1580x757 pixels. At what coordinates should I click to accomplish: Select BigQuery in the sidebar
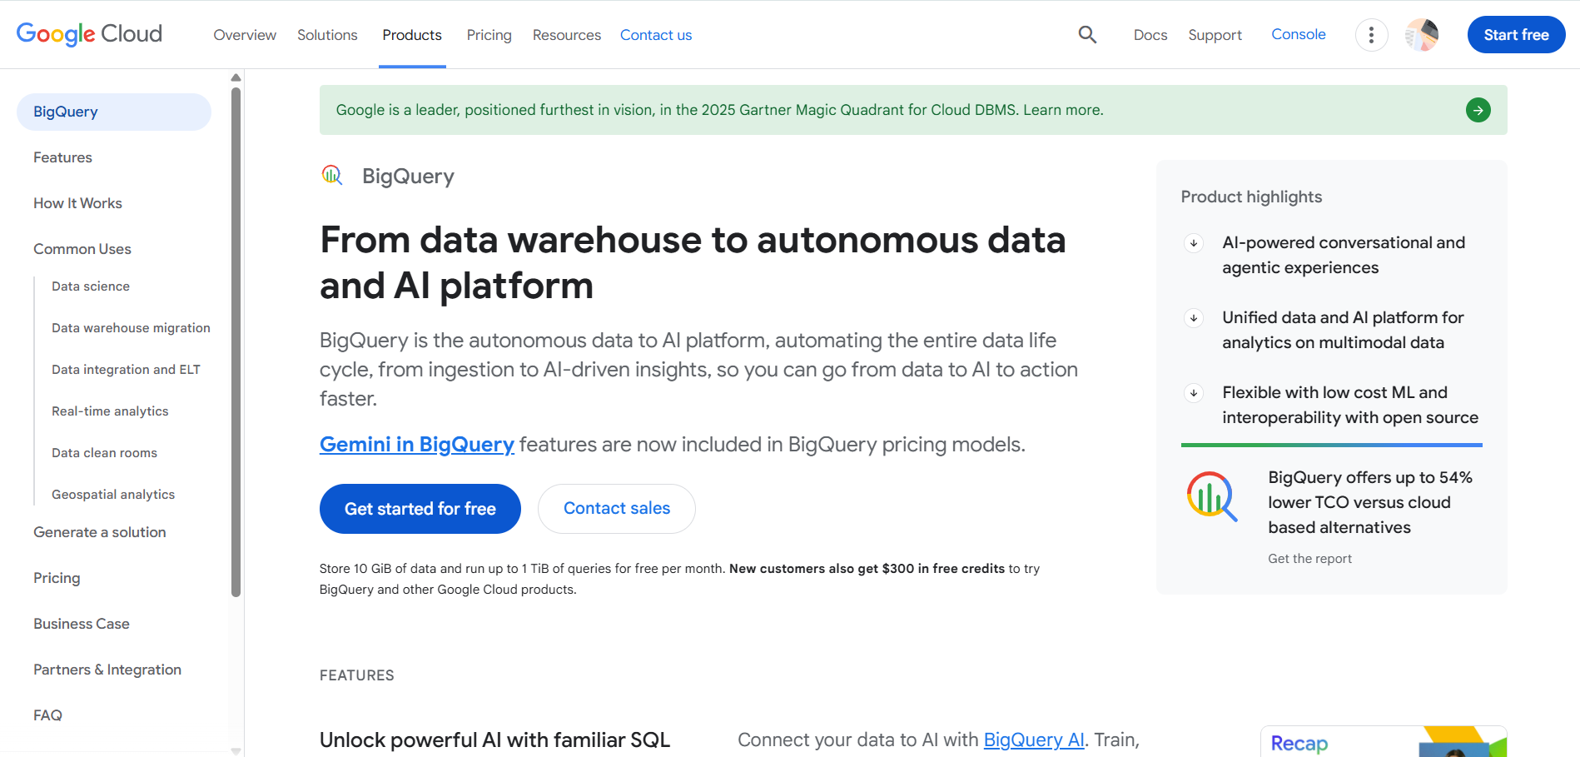[114, 112]
